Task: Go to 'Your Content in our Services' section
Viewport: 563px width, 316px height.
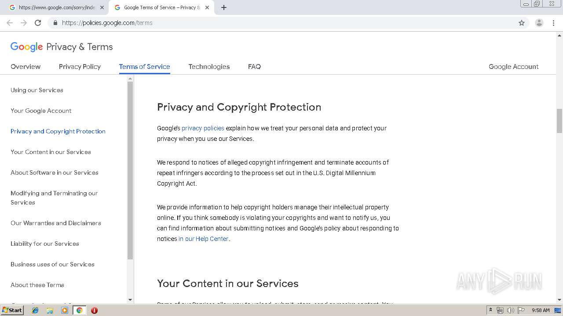Action: 51,152
